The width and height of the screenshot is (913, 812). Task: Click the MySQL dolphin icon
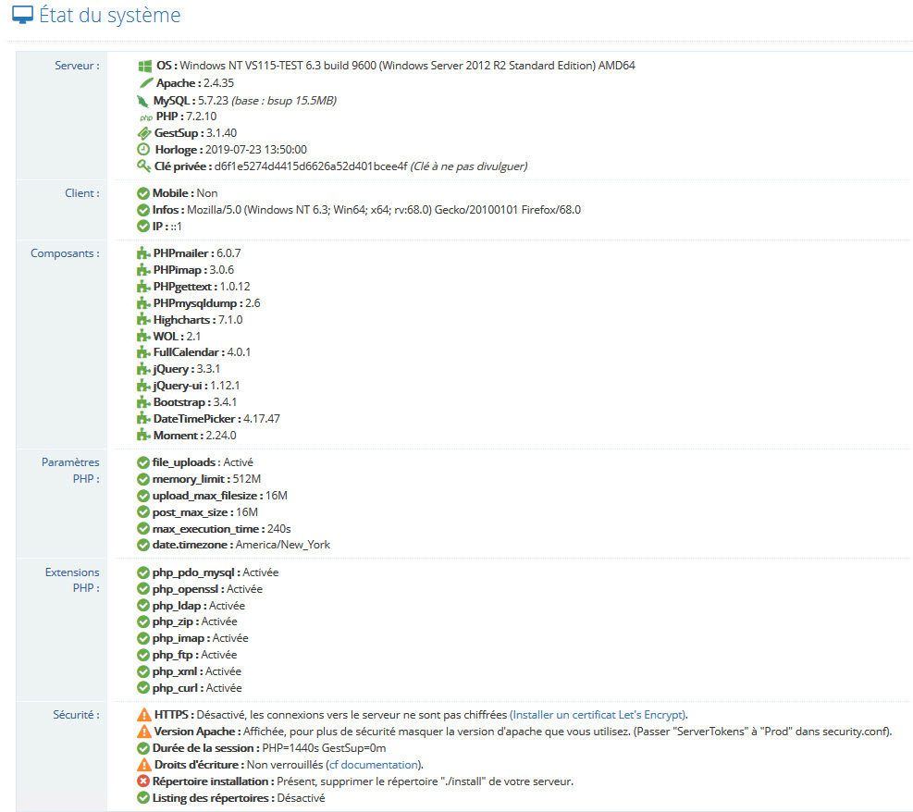[x=143, y=101]
